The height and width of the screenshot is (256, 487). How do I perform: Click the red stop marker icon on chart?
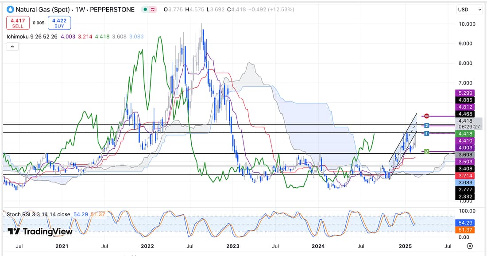click(426, 116)
